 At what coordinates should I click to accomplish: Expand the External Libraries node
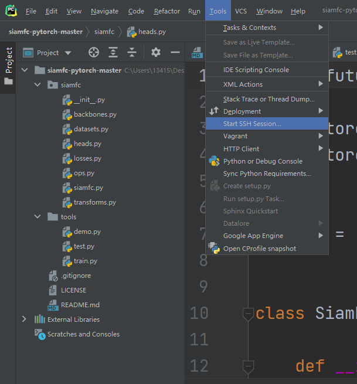coord(24,319)
